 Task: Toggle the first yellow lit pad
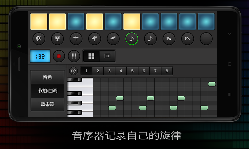click(x=39, y=21)
